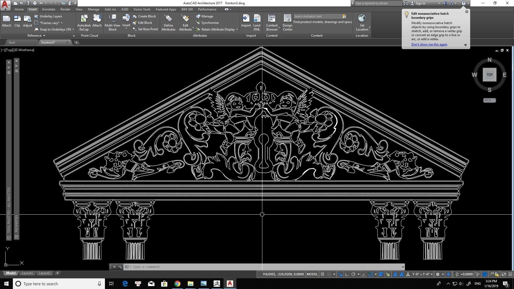Screen dimensions: 514x289
Task: Click the MODEL button in status bar
Action: click(x=312, y=274)
